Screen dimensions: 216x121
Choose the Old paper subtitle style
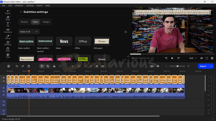click(102, 41)
